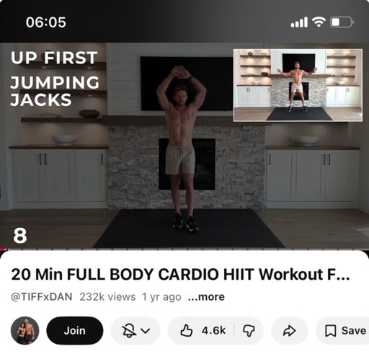Viewport: 369px width, 354px height.
Task: Tap the cellular signal bars icon
Action: click(299, 22)
